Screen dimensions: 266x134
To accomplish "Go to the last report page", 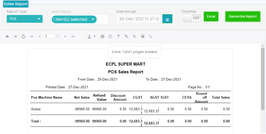I will pos(73,37).
